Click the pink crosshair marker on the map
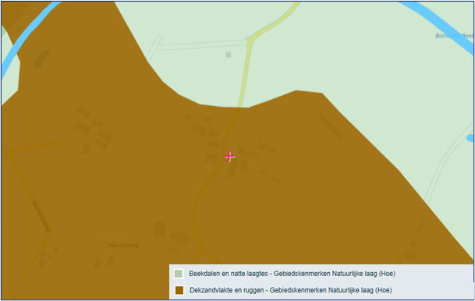Viewport: 475px width, 301px height. (229, 157)
